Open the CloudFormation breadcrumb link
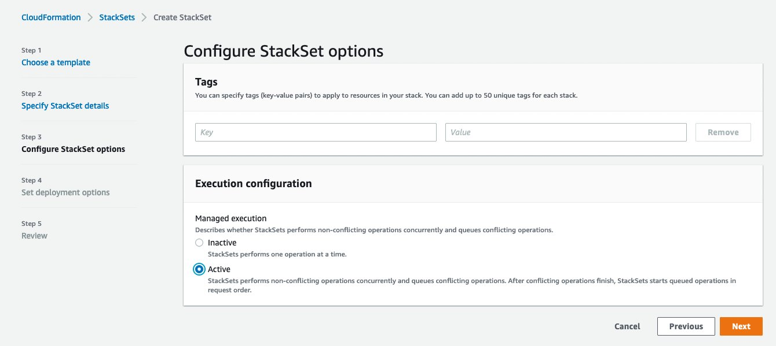This screenshot has width=776, height=346. [50, 17]
